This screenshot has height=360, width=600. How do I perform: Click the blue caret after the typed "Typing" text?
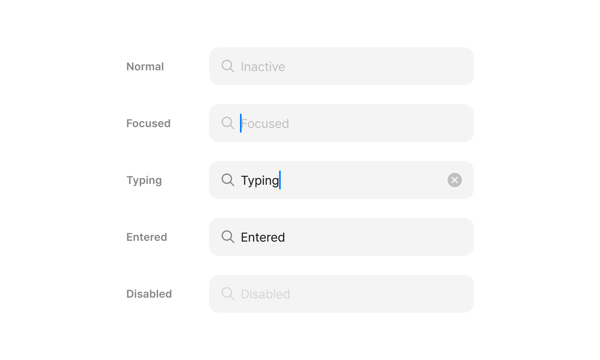pos(280,180)
